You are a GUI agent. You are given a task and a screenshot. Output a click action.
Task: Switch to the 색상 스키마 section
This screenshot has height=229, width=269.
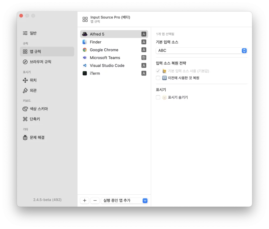(39, 109)
